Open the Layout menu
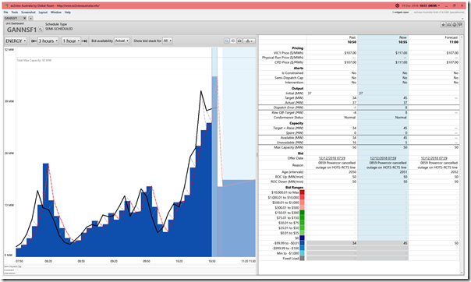The height and width of the screenshot is (282, 471). point(43,12)
